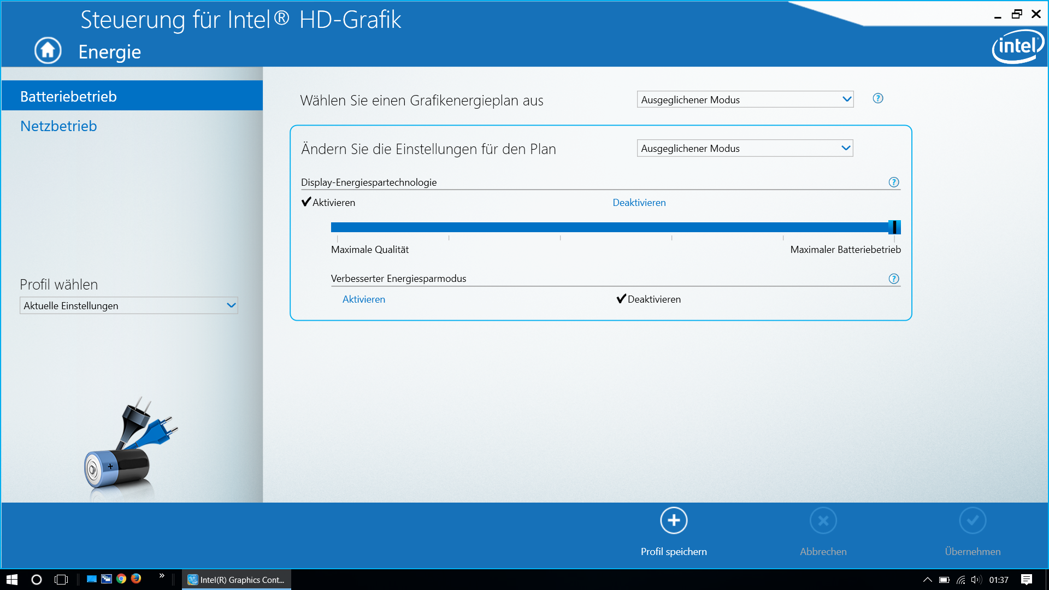Switch to the Netzbetrieb tab
This screenshot has height=590, width=1049.
58,126
